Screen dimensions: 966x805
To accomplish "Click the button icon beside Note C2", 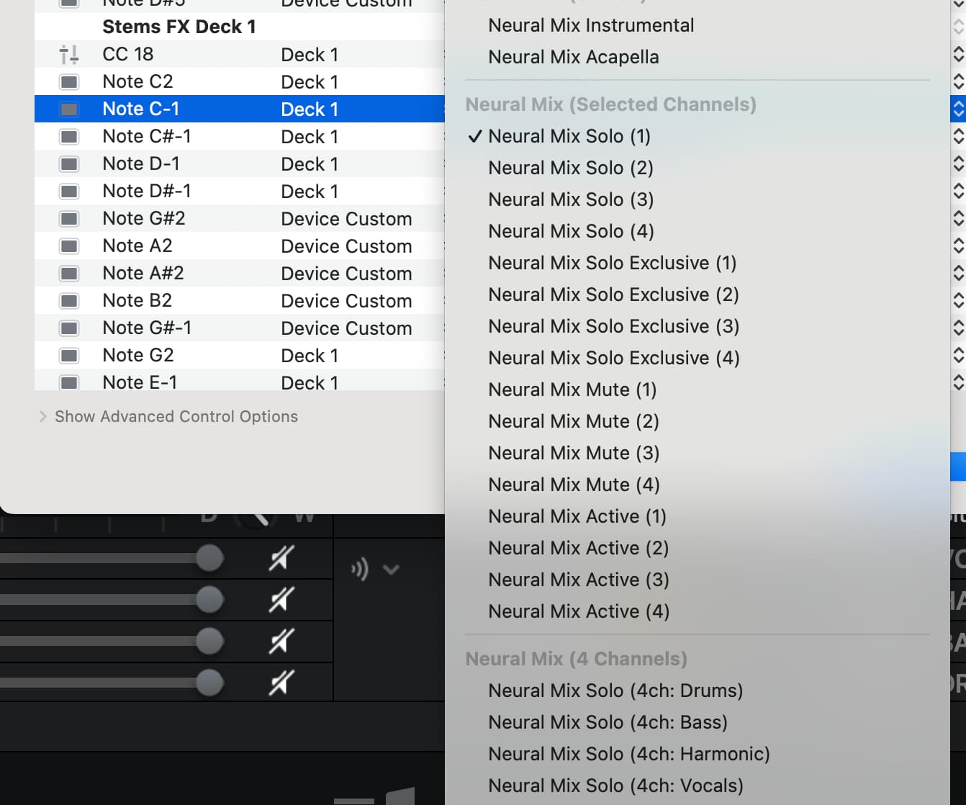I will pyautogui.click(x=69, y=81).
